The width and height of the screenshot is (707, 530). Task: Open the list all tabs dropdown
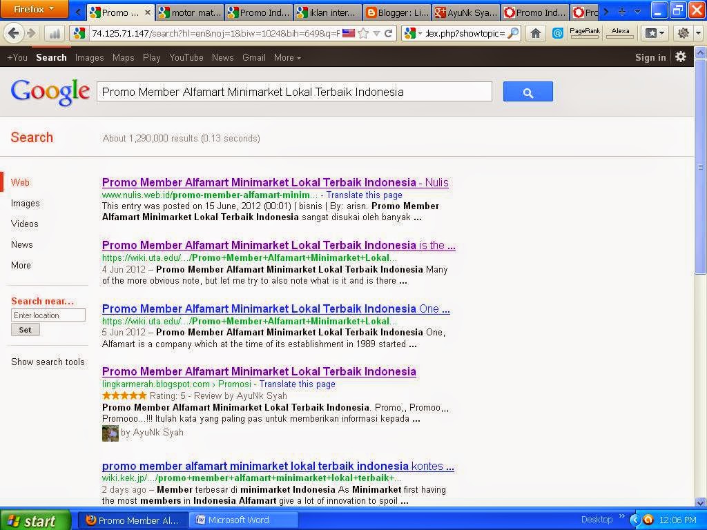(637, 12)
